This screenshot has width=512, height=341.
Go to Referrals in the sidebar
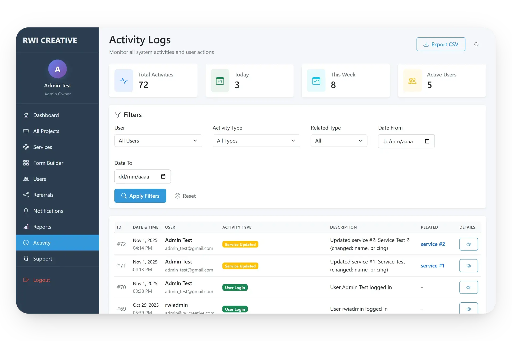pyautogui.click(x=43, y=195)
